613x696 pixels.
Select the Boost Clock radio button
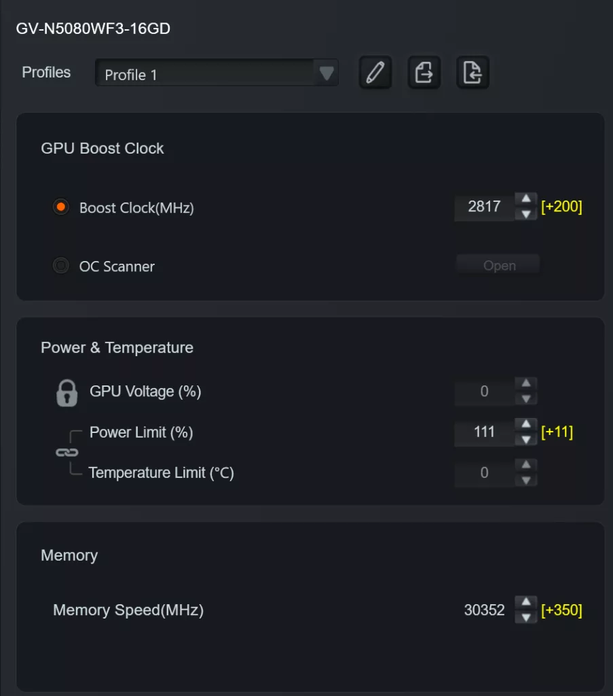[60, 207]
